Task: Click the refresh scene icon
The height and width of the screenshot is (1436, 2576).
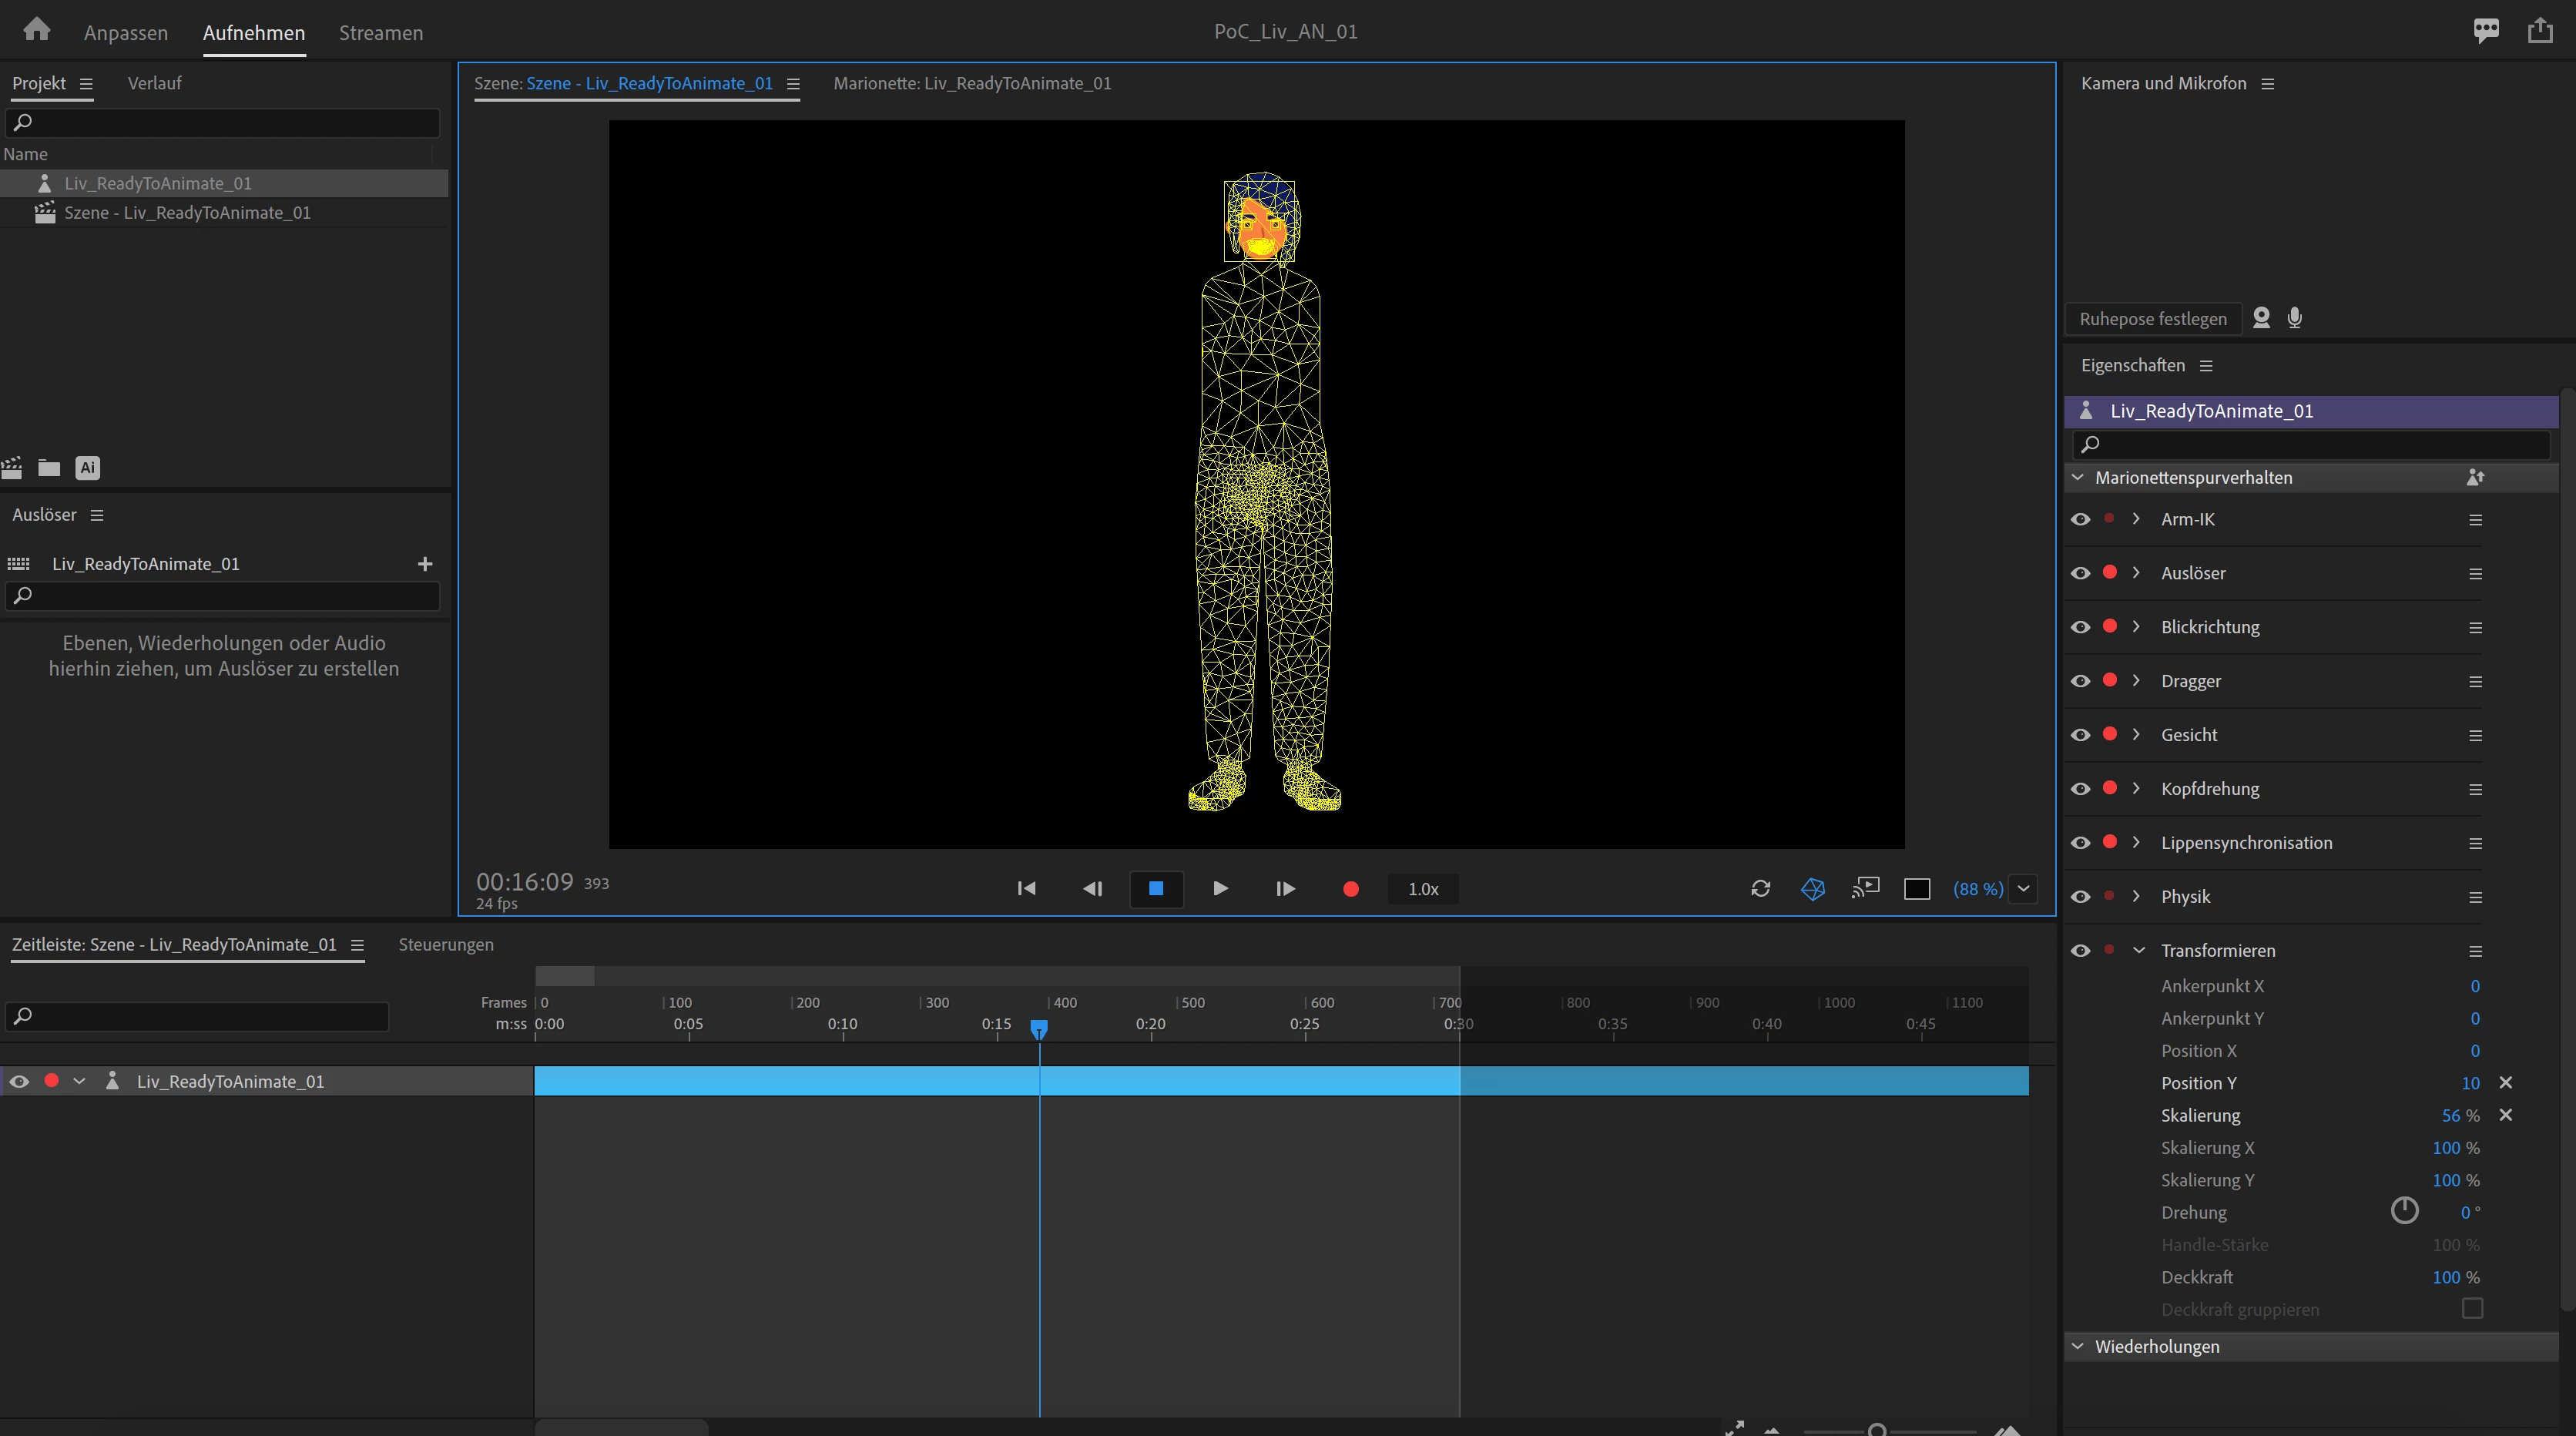Action: pos(1761,889)
